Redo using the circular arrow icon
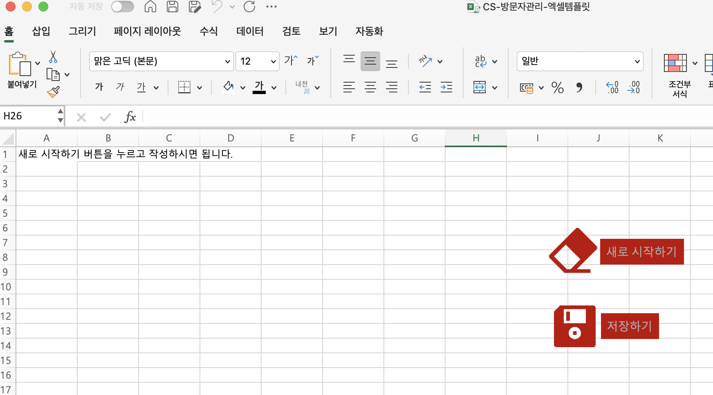The height and width of the screenshot is (395, 713). [249, 7]
